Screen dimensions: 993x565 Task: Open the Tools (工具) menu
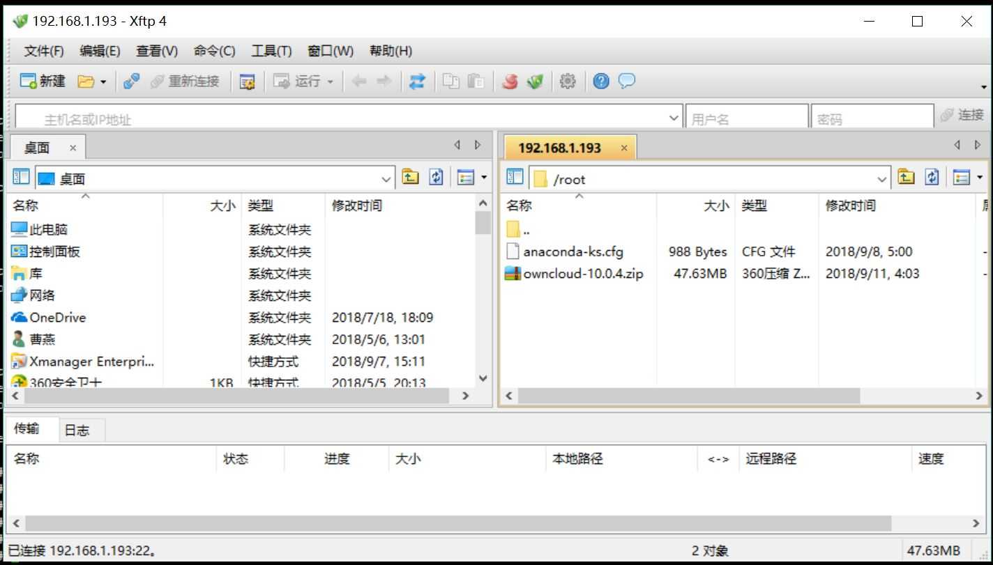pyautogui.click(x=271, y=51)
